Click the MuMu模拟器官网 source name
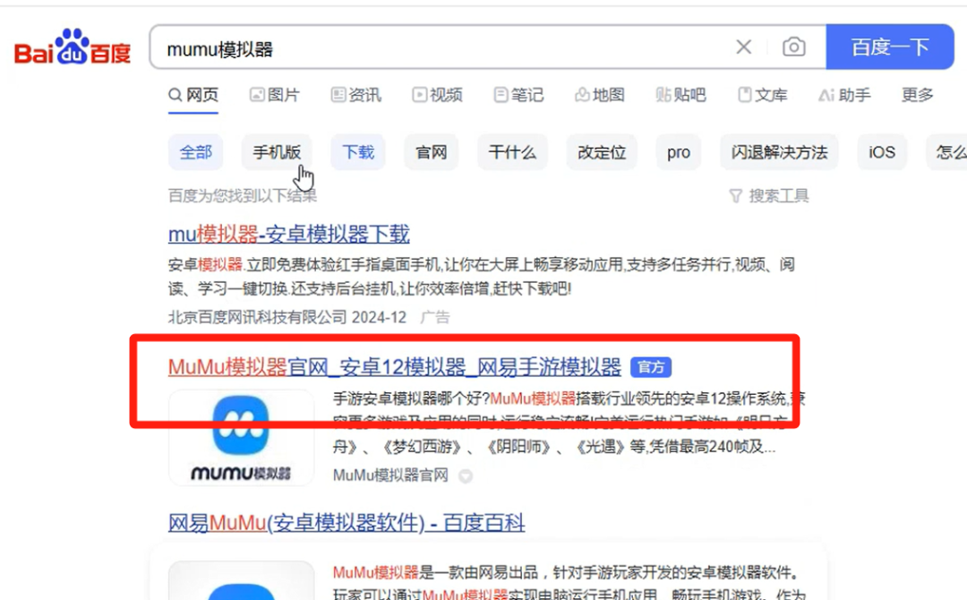This screenshot has width=967, height=600. 390,476
